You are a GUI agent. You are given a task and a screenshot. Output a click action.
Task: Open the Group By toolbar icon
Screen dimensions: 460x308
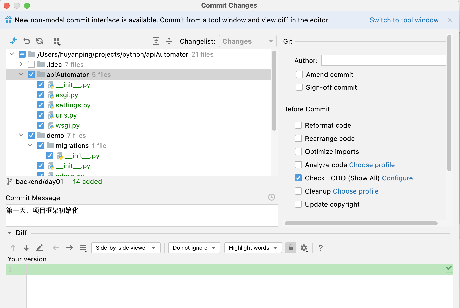[57, 42]
